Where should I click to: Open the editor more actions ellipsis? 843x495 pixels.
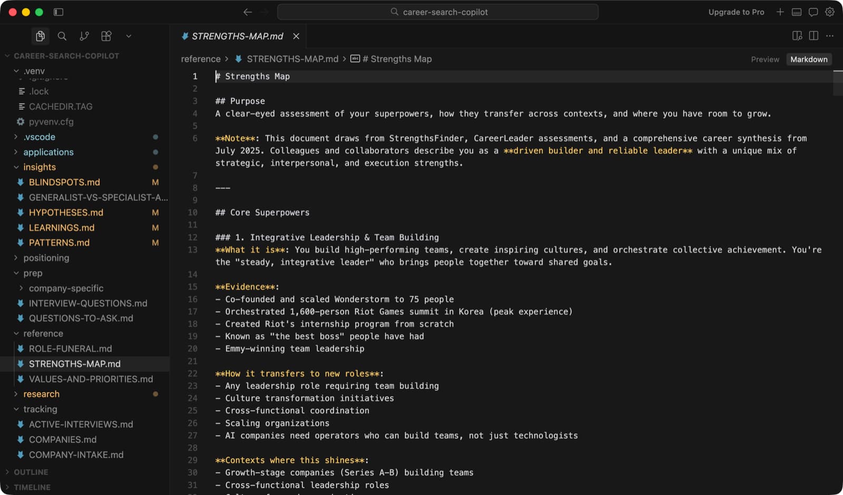(x=830, y=36)
